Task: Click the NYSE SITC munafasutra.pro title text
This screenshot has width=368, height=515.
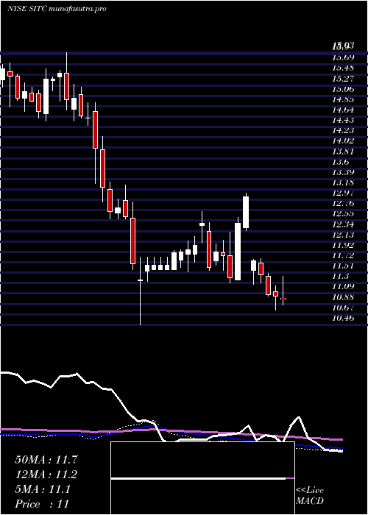Action: click(x=57, y=9)
